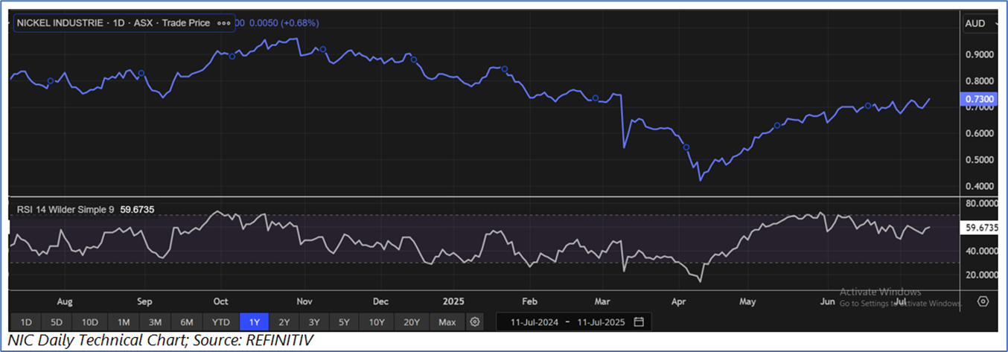Select the 1M time range
The height and width of the screenshot is (352, 1008).
[x=124, y=322]
